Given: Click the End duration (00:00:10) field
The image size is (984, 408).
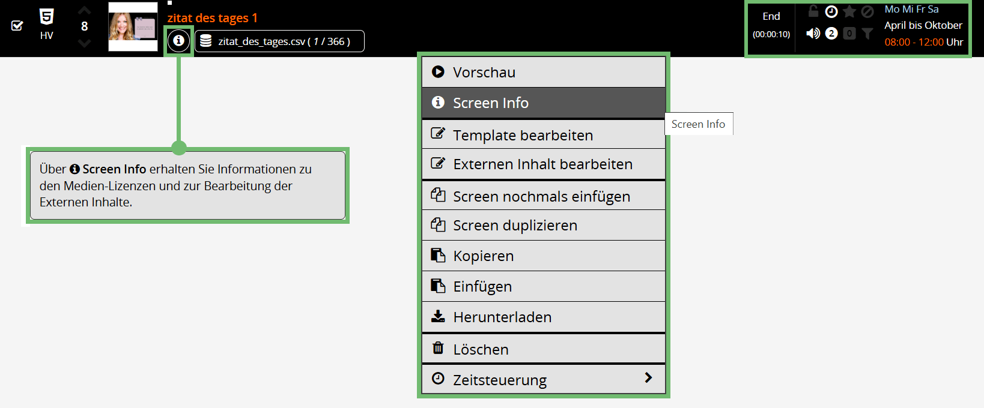Looking at the screenshot, I should point(771,25).
